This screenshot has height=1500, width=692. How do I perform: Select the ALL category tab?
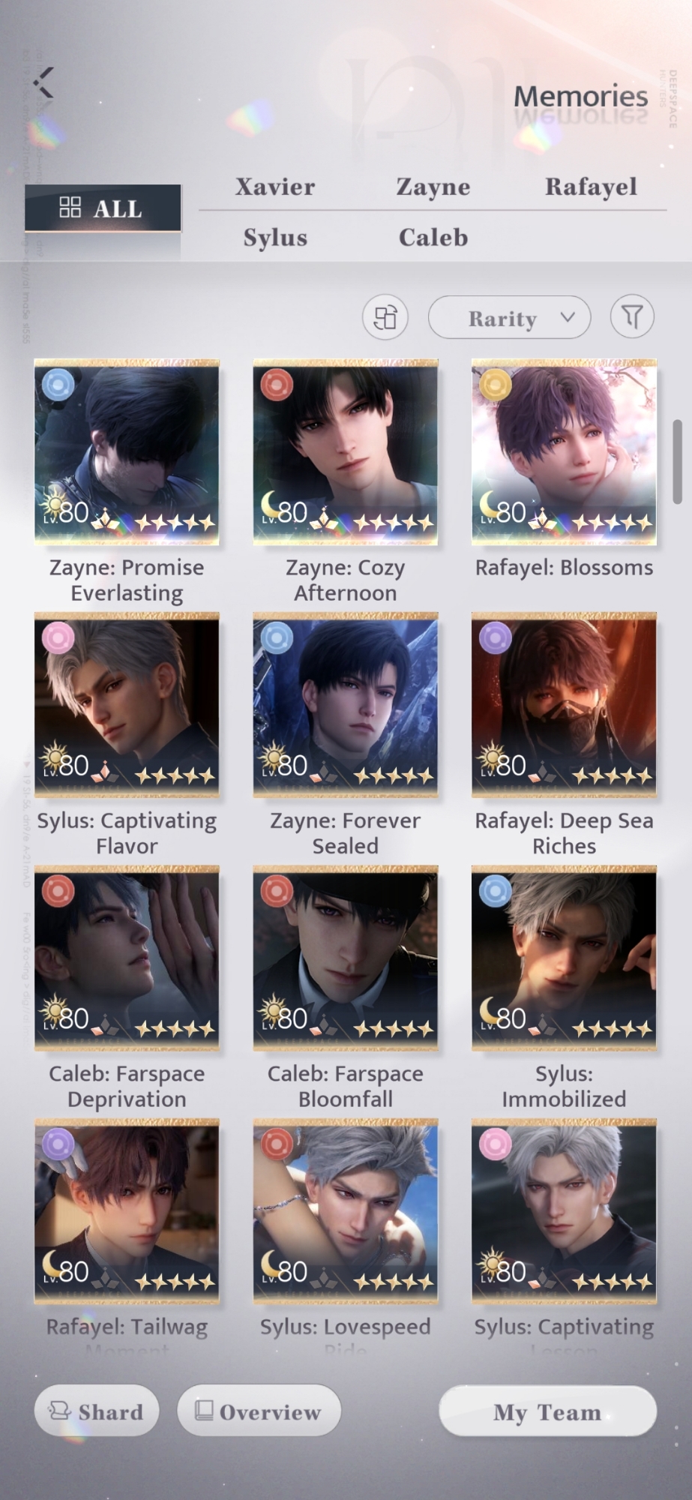tap(103, 208)
